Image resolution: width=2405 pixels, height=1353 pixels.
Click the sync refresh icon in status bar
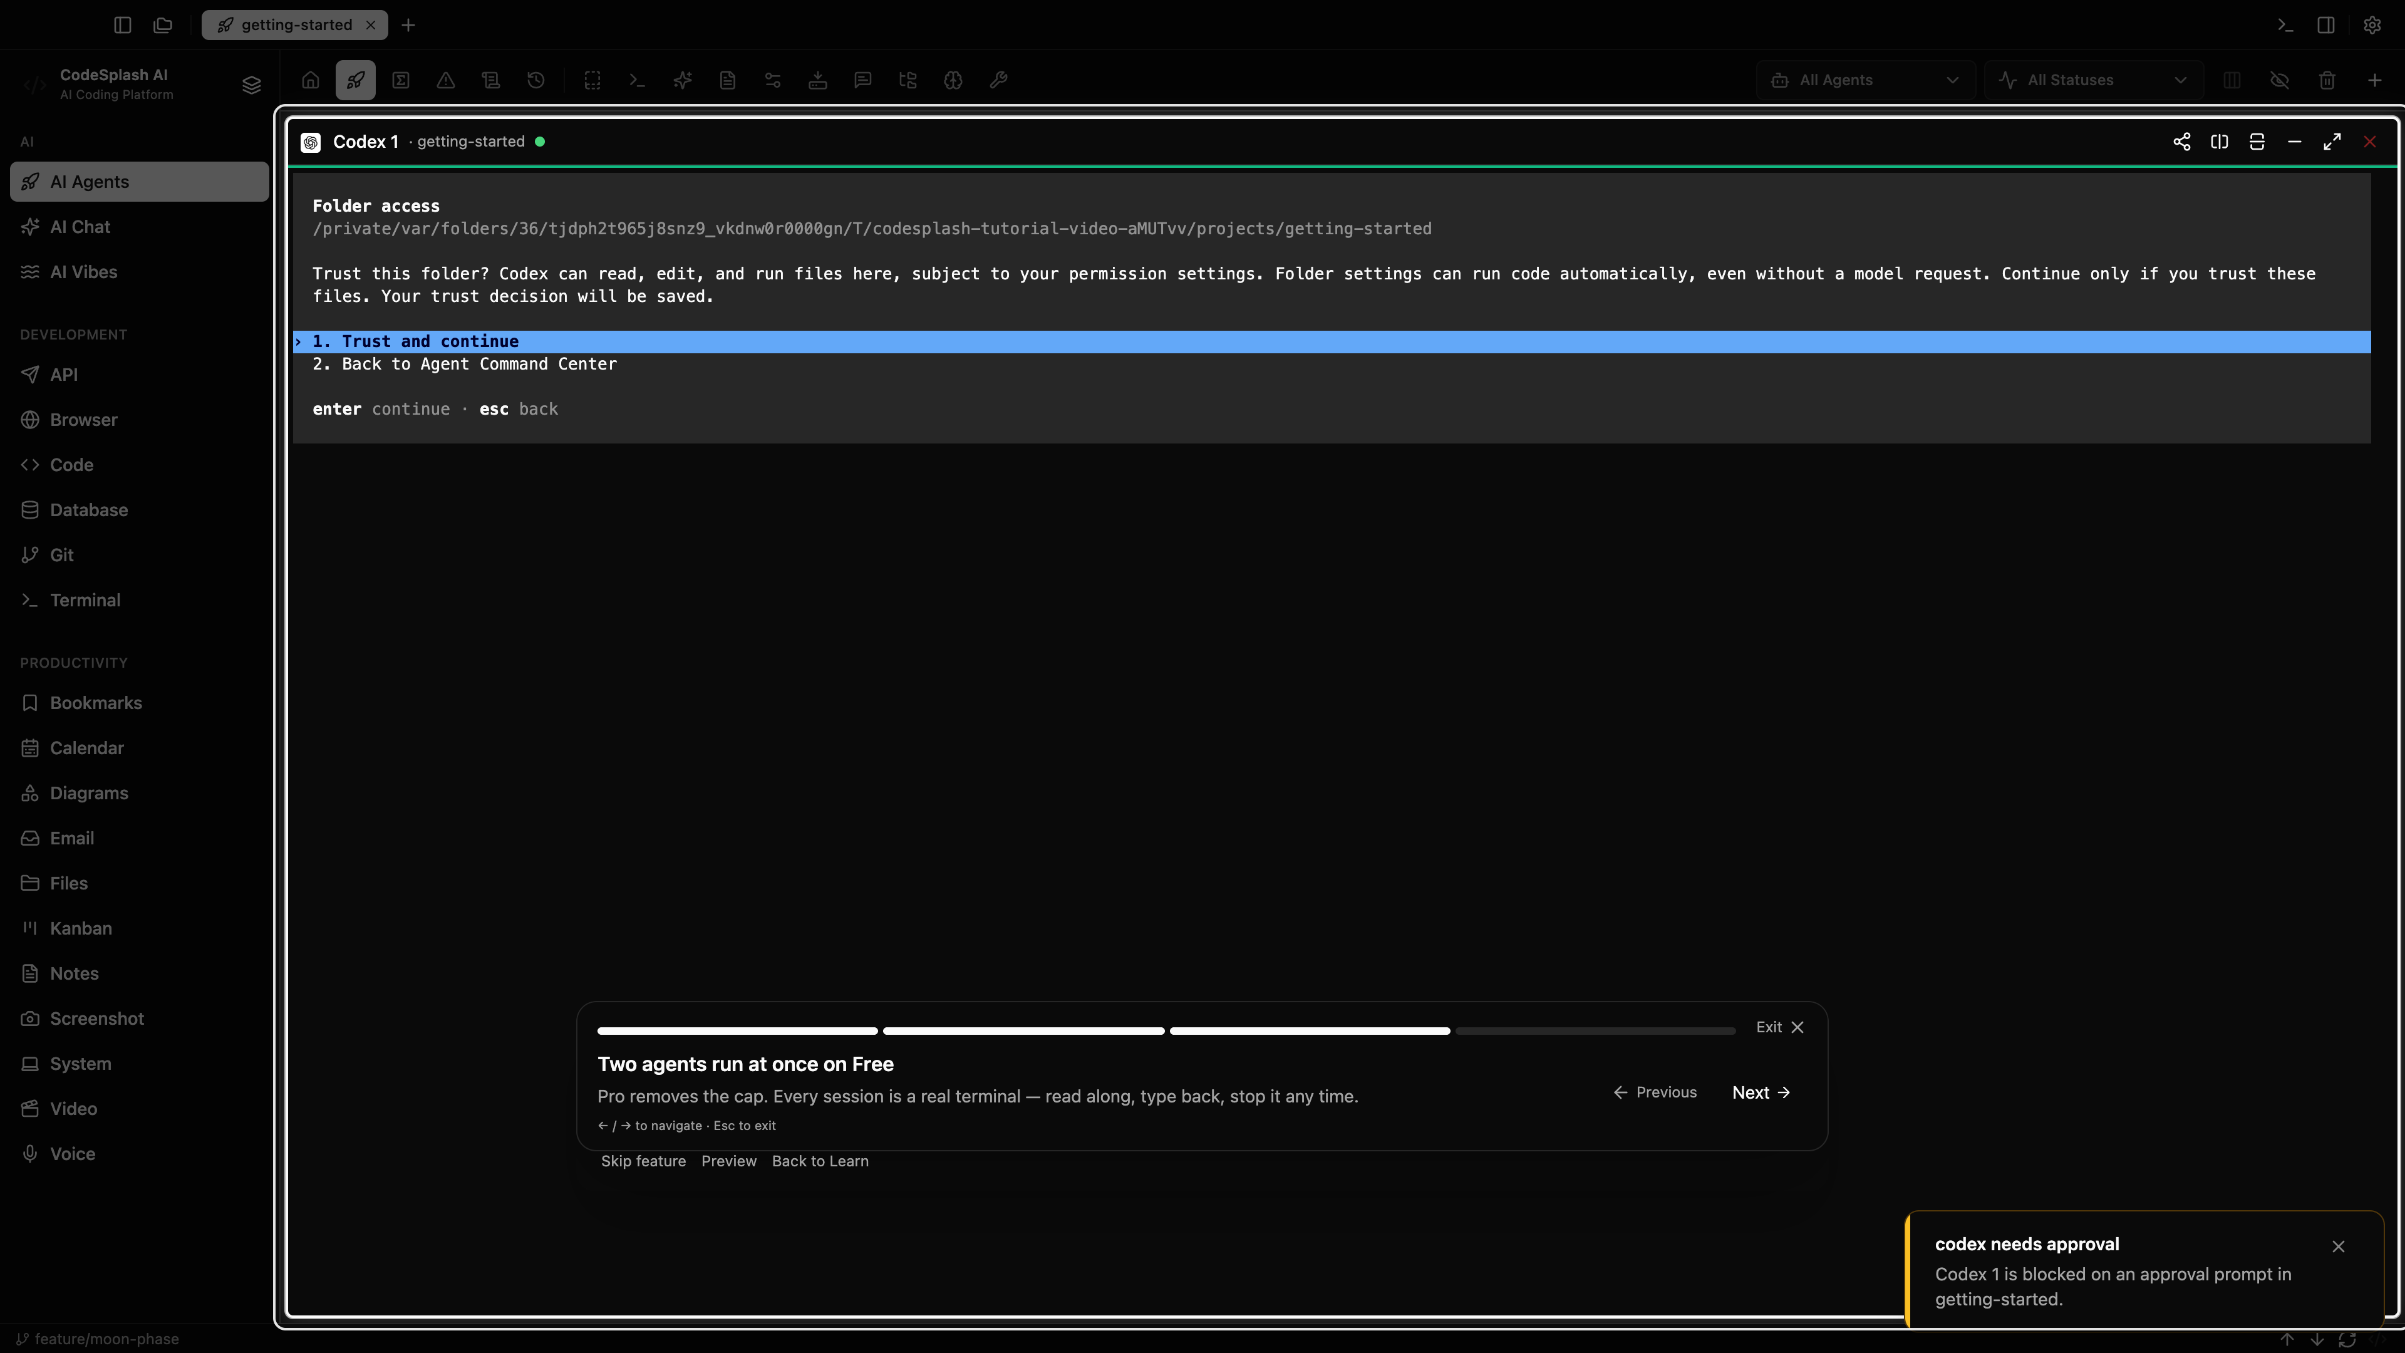pos(2347,1339)
